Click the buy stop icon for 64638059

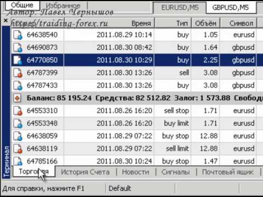coord(18,136)
